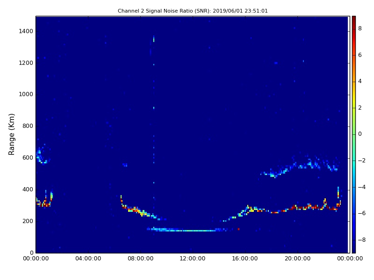Image resolution: width=374 pixels, height=280 pixels.
Task: Click the 12:00:00 time axis label
Action: 193,259
